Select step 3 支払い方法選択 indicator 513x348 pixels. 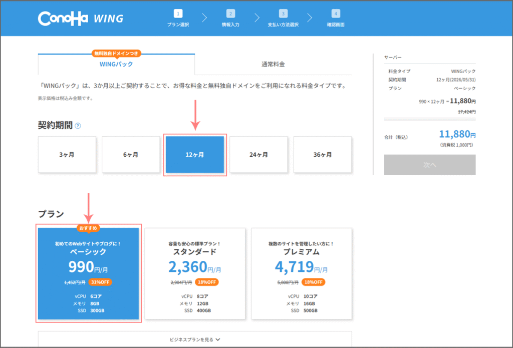(x=283, y=18)
